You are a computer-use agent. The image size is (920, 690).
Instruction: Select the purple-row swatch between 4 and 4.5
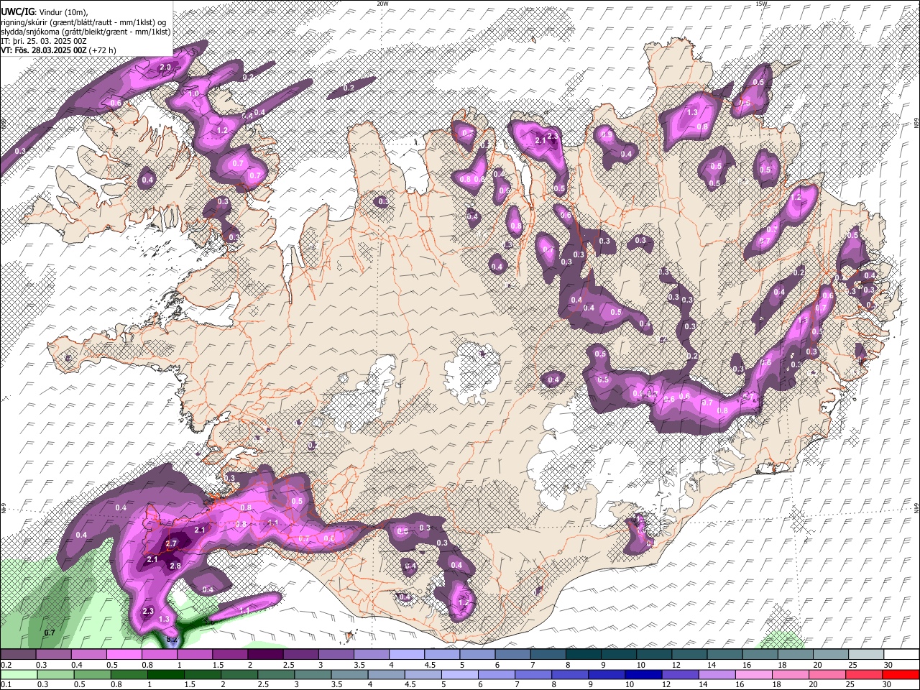click(406, 655)
